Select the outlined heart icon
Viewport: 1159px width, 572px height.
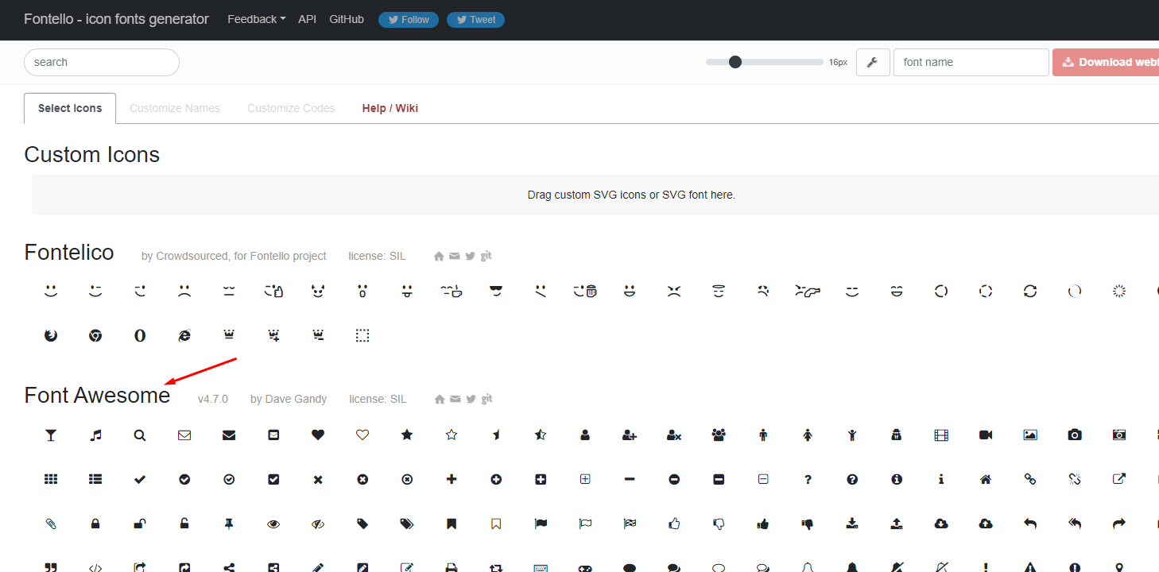362,435
